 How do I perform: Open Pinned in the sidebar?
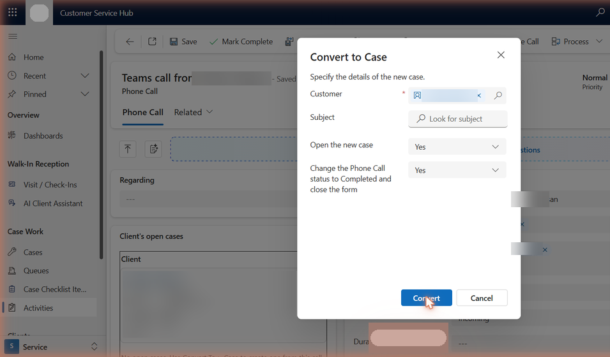pyautogui.click(x=34, y=94)
